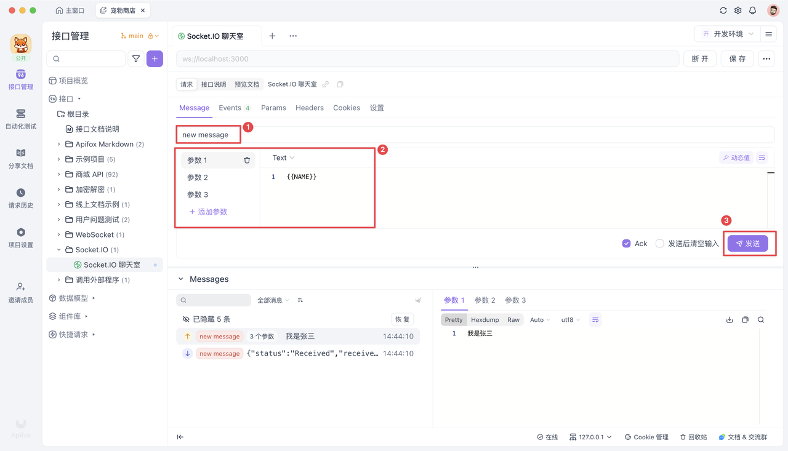Image resolution: width=788 pixels, height=451 pixels.
Task: Open notifications bell icon
Action: tap(752, 10)
